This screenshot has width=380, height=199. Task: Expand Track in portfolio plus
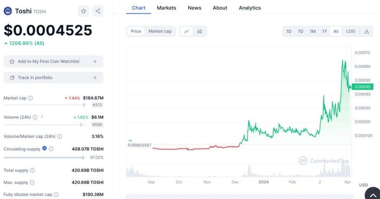coord(95,78)
